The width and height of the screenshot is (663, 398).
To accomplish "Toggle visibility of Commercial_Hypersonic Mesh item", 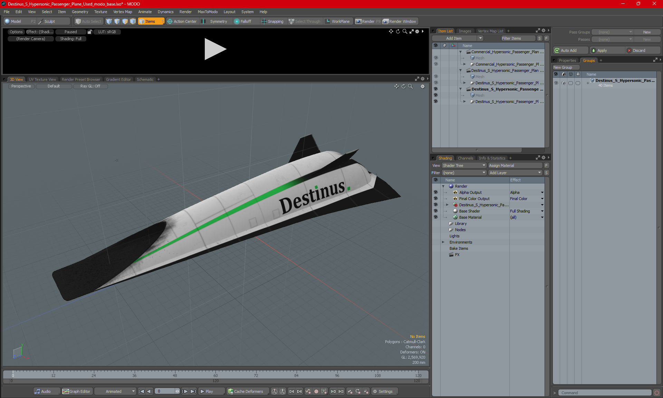I will pyautogui.click(x=436, y=58).
